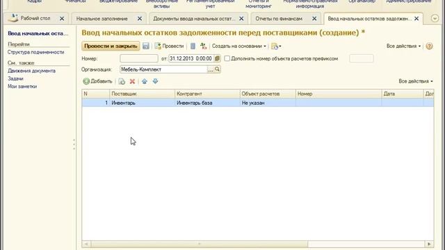Viewport: 445px width, 250px height.
Task: Click the N column header
Action: point(96,94)
